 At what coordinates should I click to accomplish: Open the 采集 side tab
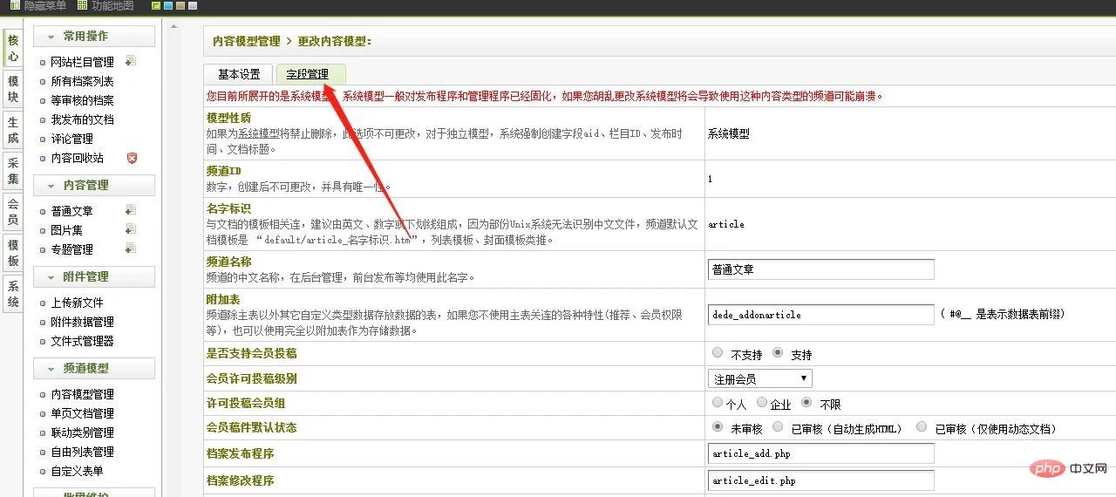pos(13,171)
